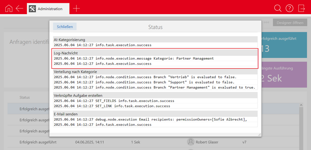
Task: Open help with the question mark icon
Action: click(x=289, y=8)
